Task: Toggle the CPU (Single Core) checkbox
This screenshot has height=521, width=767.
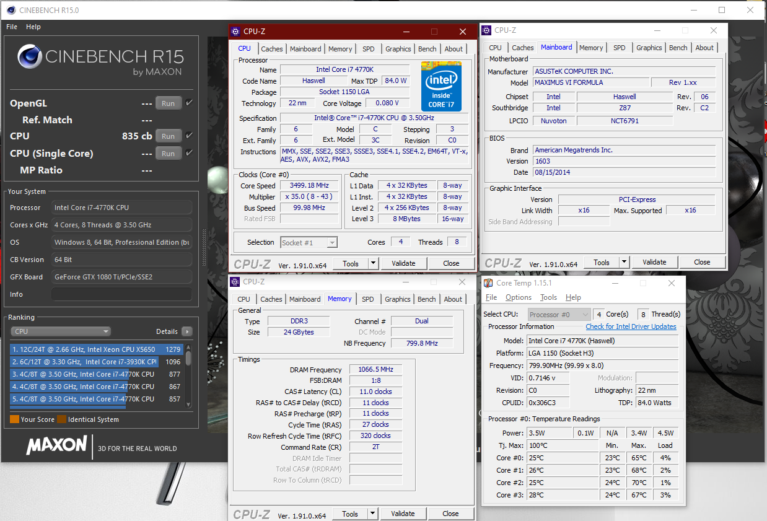Action: 189,153
